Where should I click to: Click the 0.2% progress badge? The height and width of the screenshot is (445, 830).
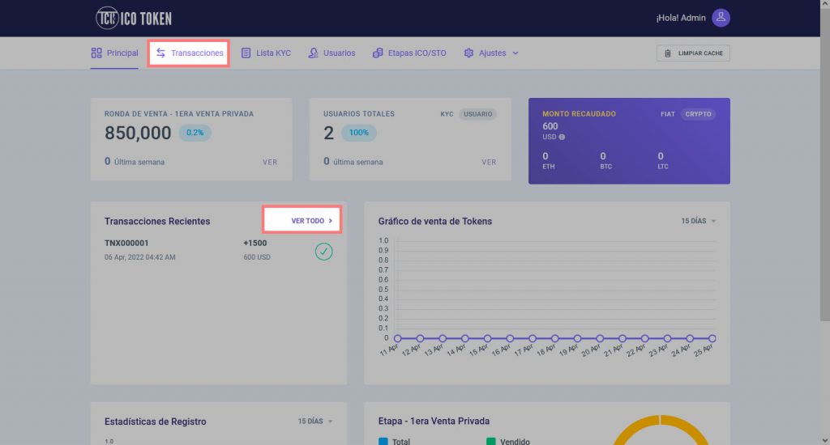pos(195,133)
